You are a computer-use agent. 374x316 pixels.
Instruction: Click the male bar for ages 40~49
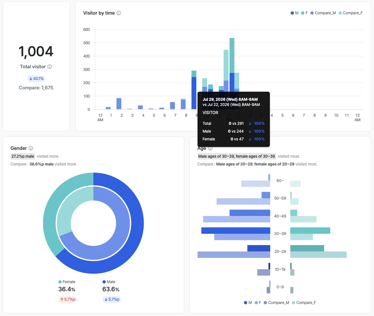[250, 213]
